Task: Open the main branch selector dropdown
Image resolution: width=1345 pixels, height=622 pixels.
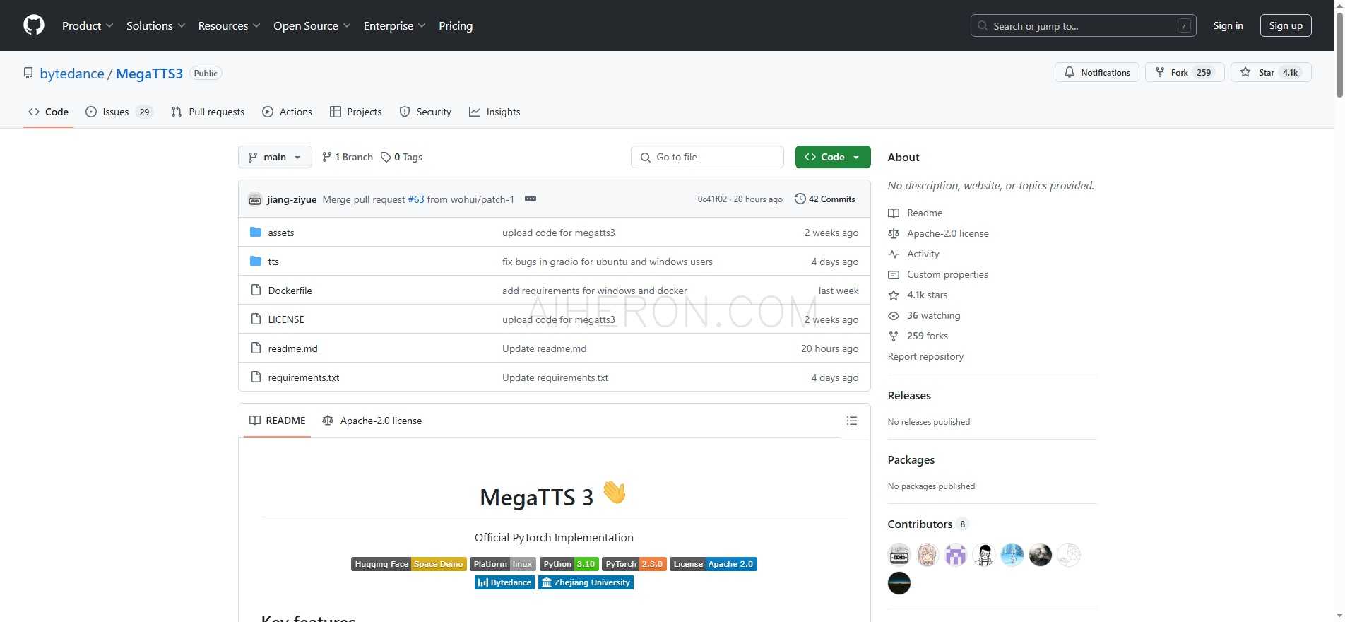Action: (275, 157)
